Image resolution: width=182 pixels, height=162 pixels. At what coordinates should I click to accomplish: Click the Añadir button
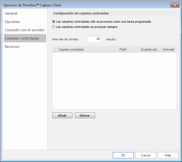pyautogui.click(x=62, y=116)
